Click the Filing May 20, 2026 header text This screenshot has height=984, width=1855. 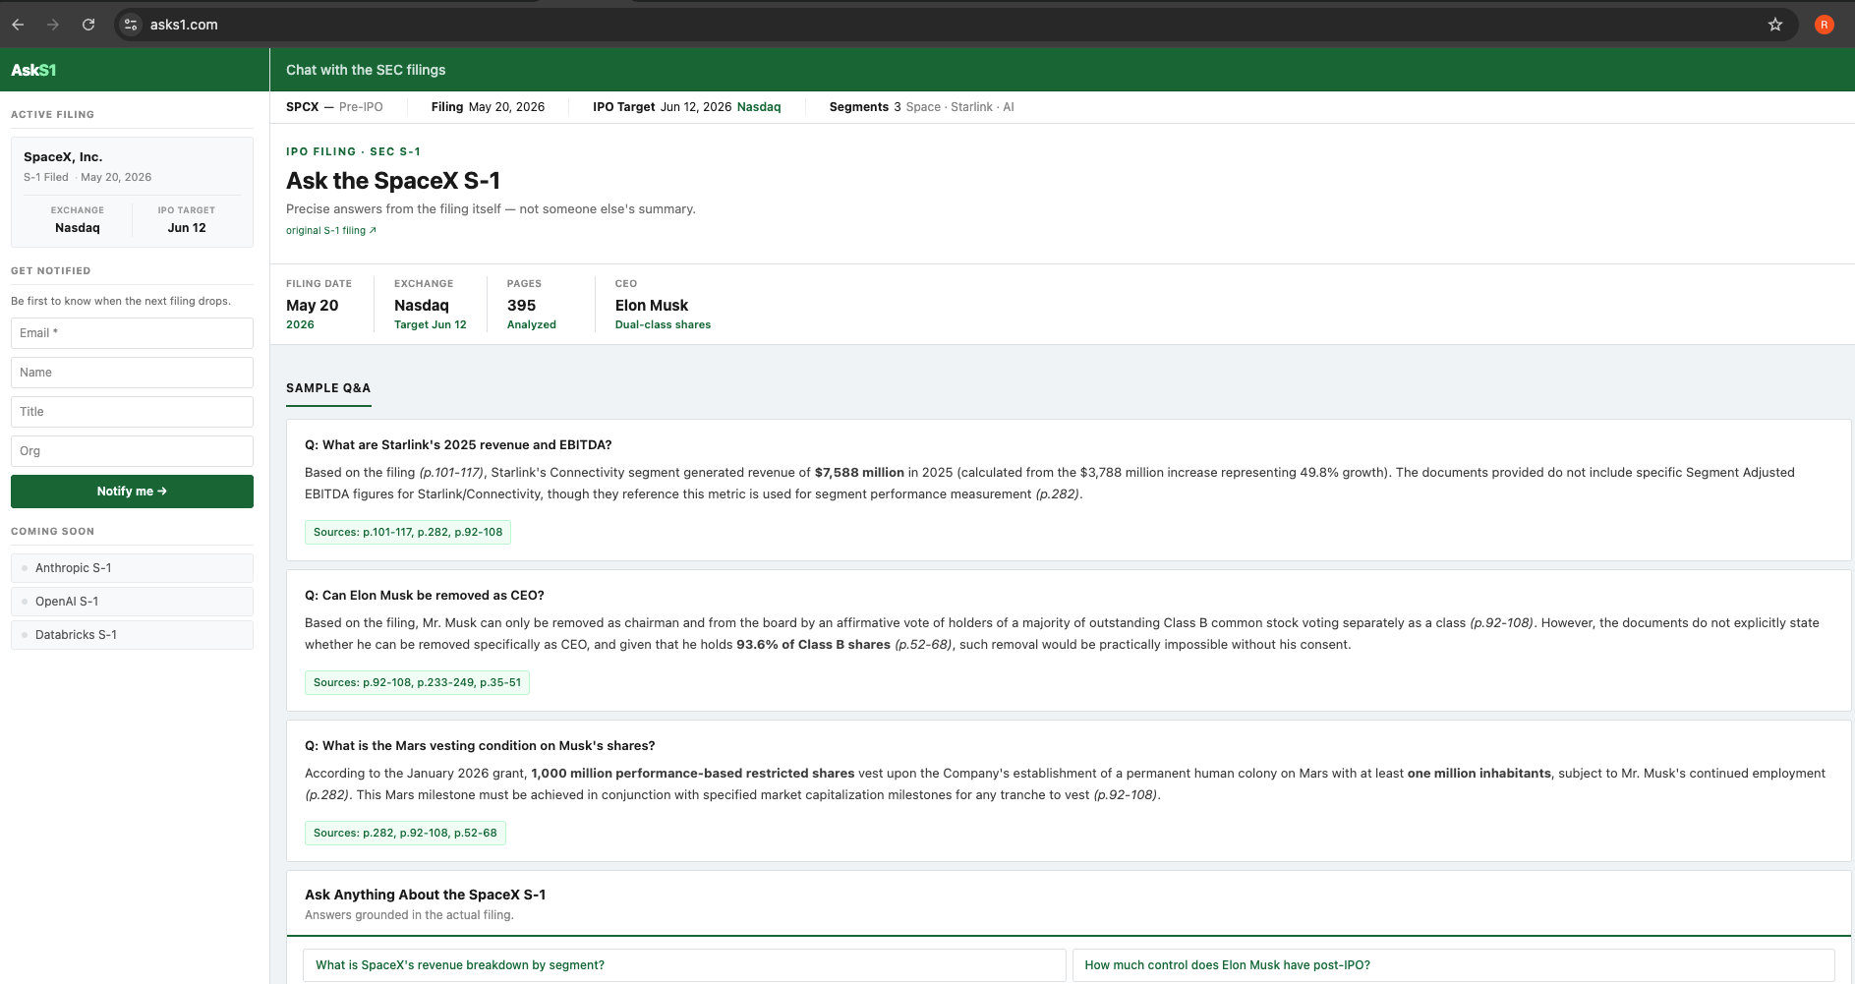coord(488,107)
